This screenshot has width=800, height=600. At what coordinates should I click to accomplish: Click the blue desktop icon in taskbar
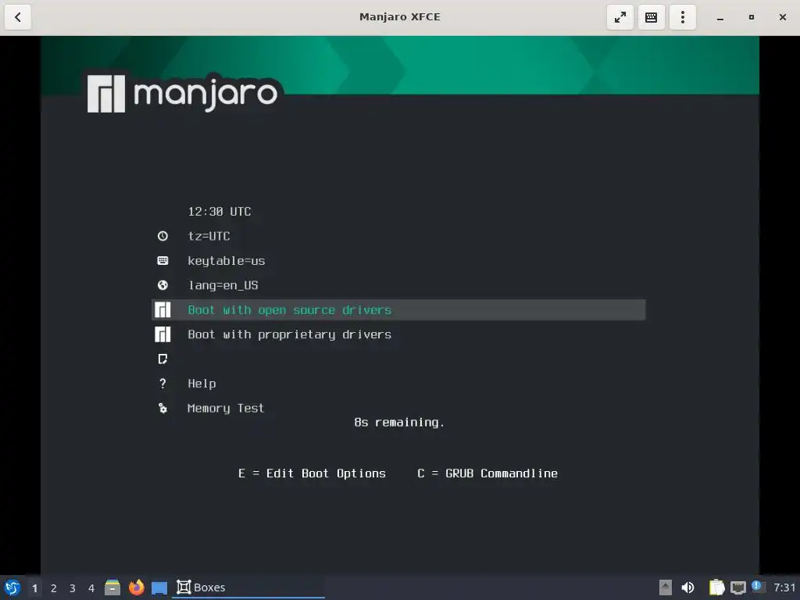pyautogui.click(x=159, y=588)
